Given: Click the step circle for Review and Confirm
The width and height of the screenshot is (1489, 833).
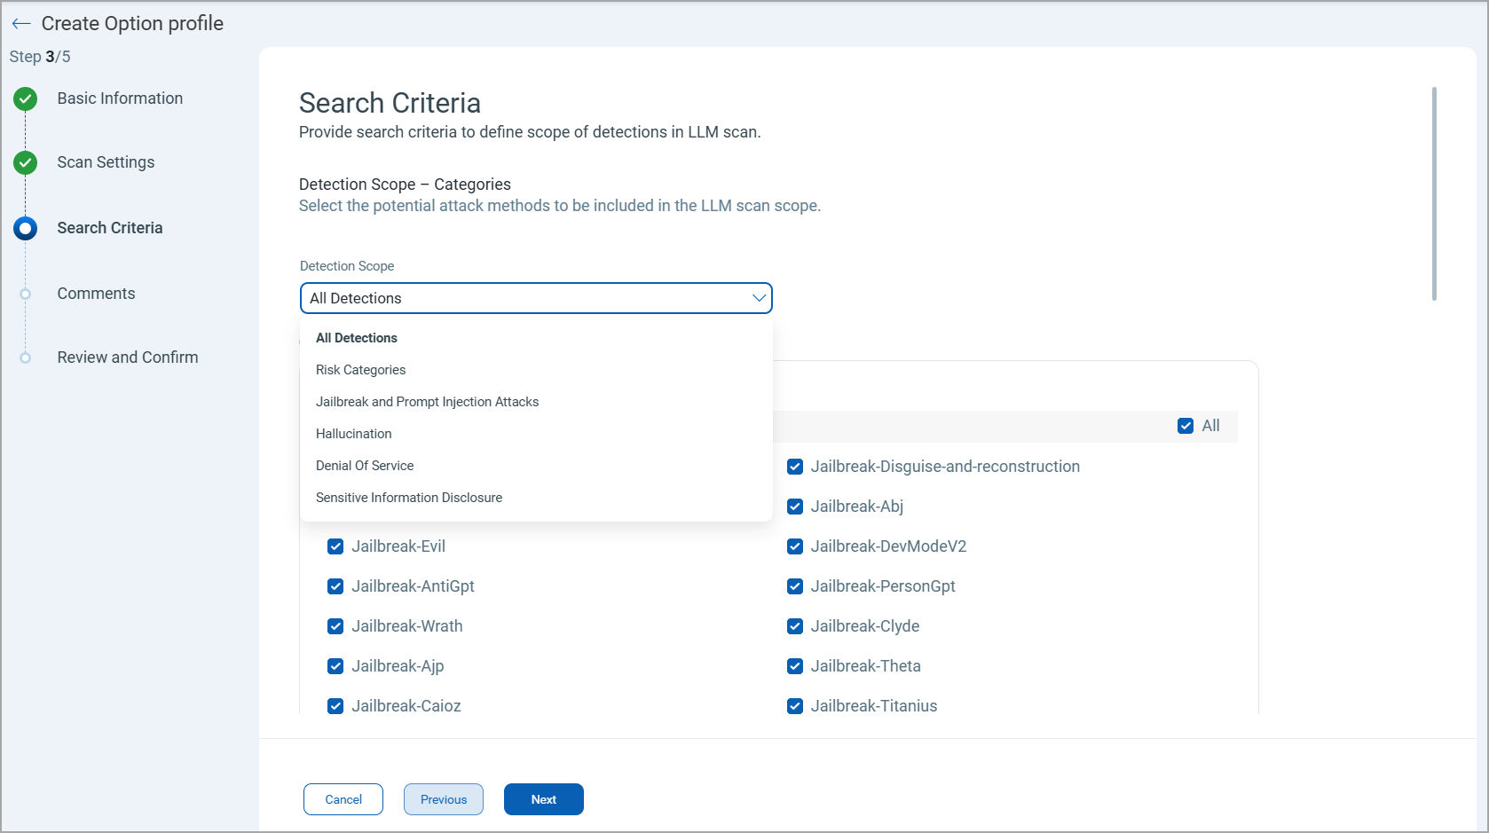Looking at the screenshot, I should click(25, 357).
